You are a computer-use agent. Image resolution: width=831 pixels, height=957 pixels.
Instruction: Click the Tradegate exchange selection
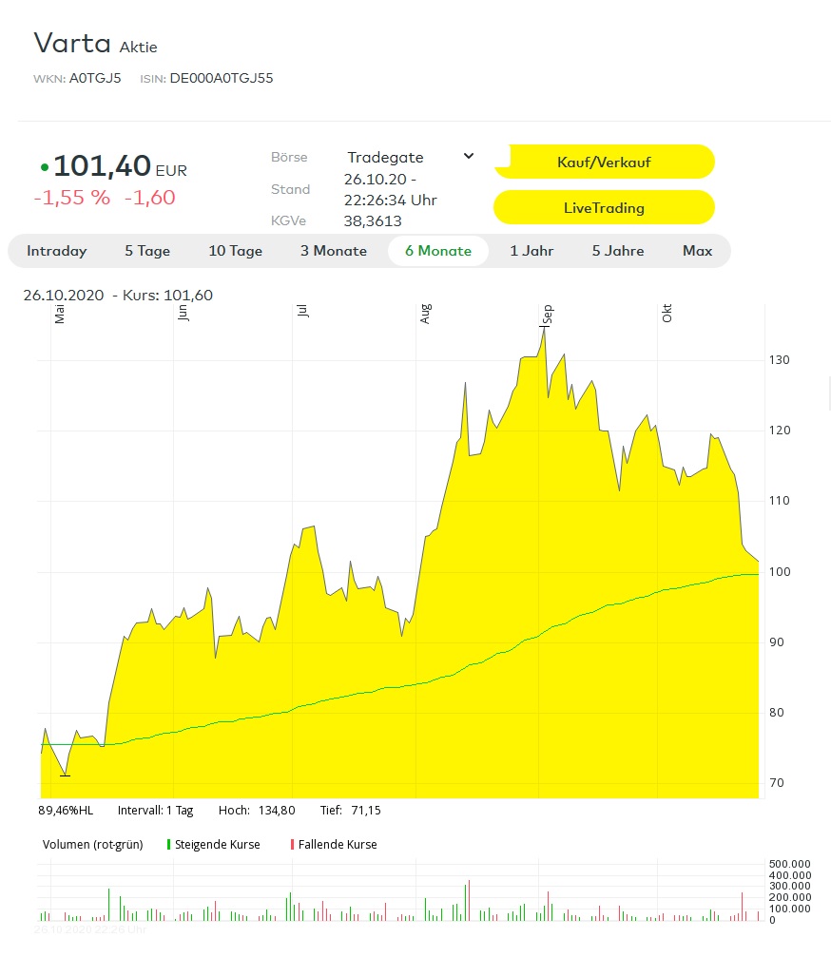coord(385,158)
